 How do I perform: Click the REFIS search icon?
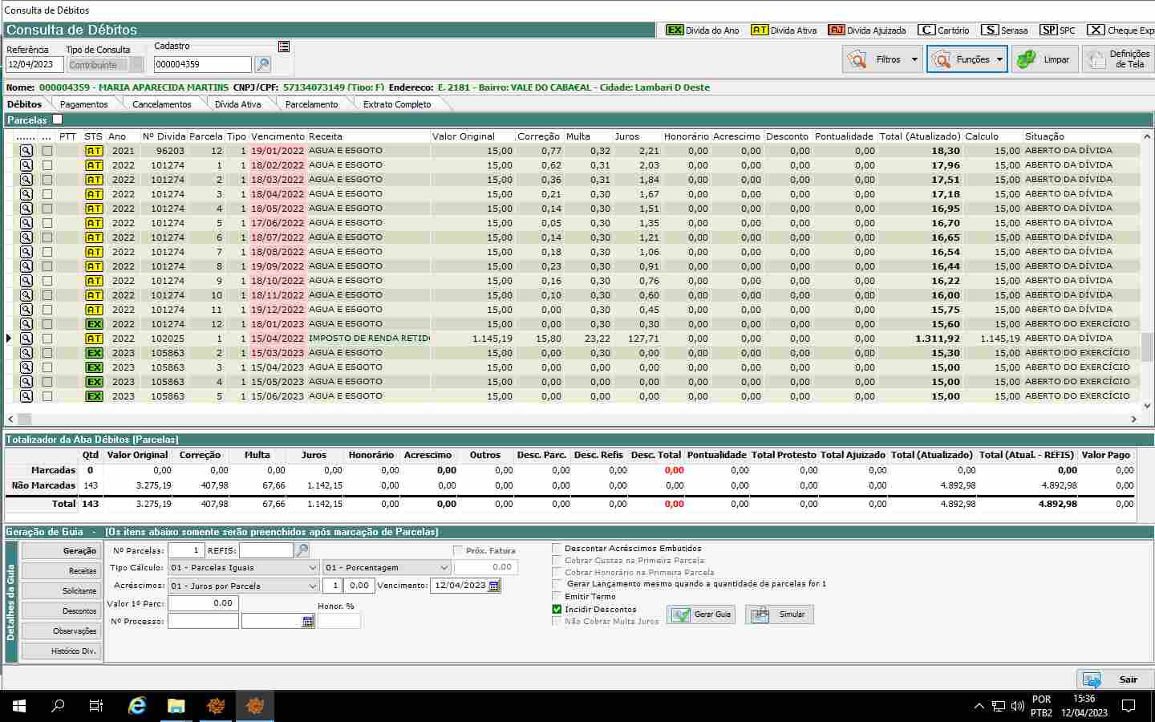[x=302, y=550]
